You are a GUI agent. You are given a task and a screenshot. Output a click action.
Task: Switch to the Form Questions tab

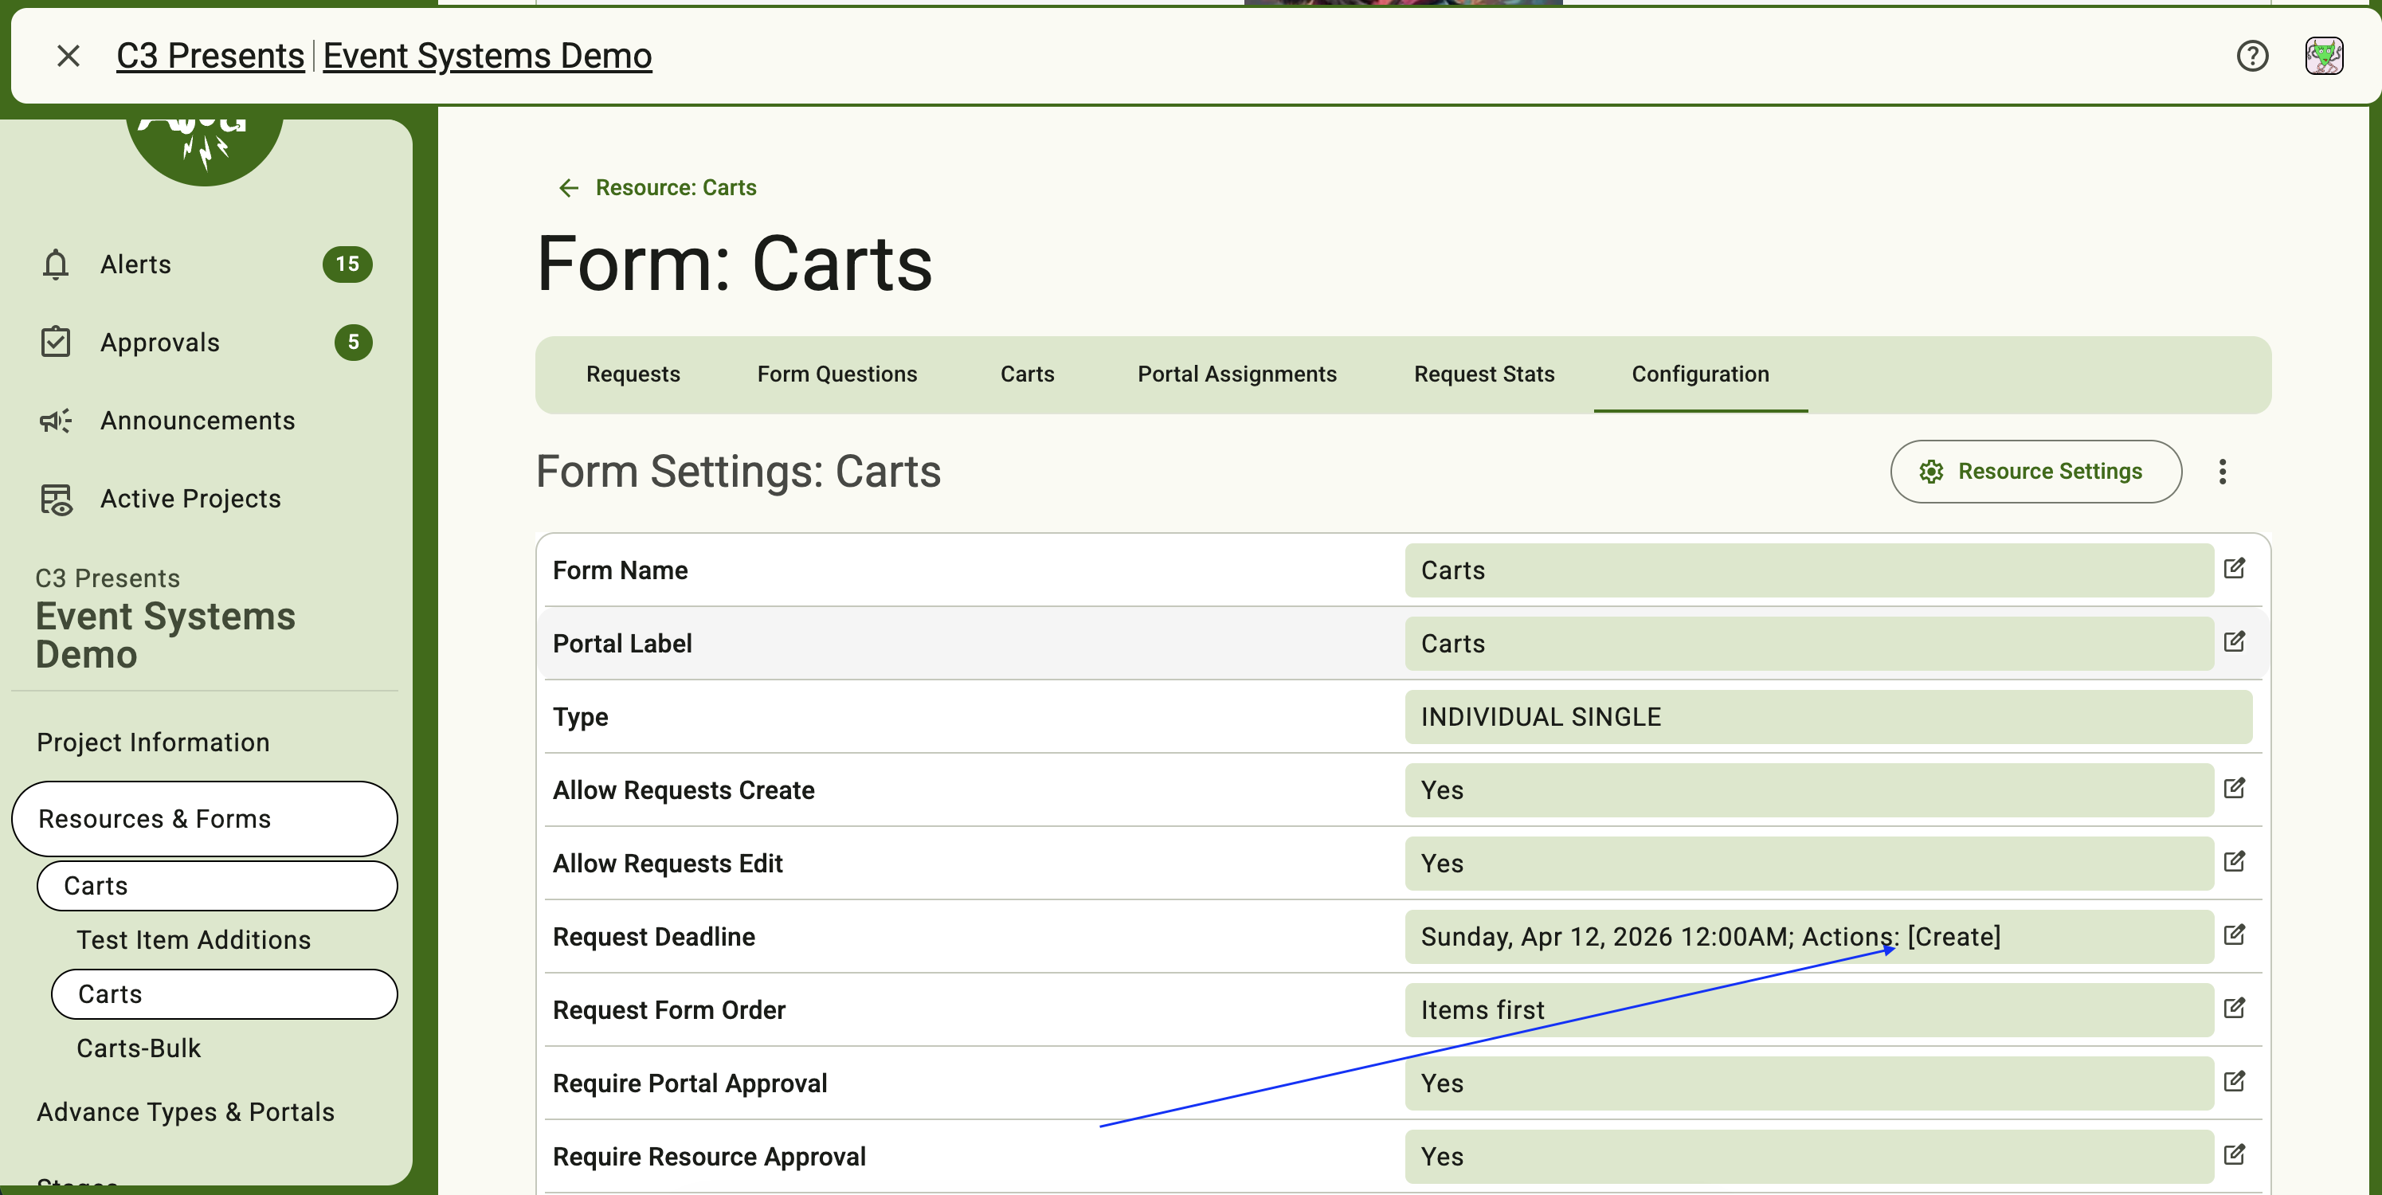click(x=836, y=374)
